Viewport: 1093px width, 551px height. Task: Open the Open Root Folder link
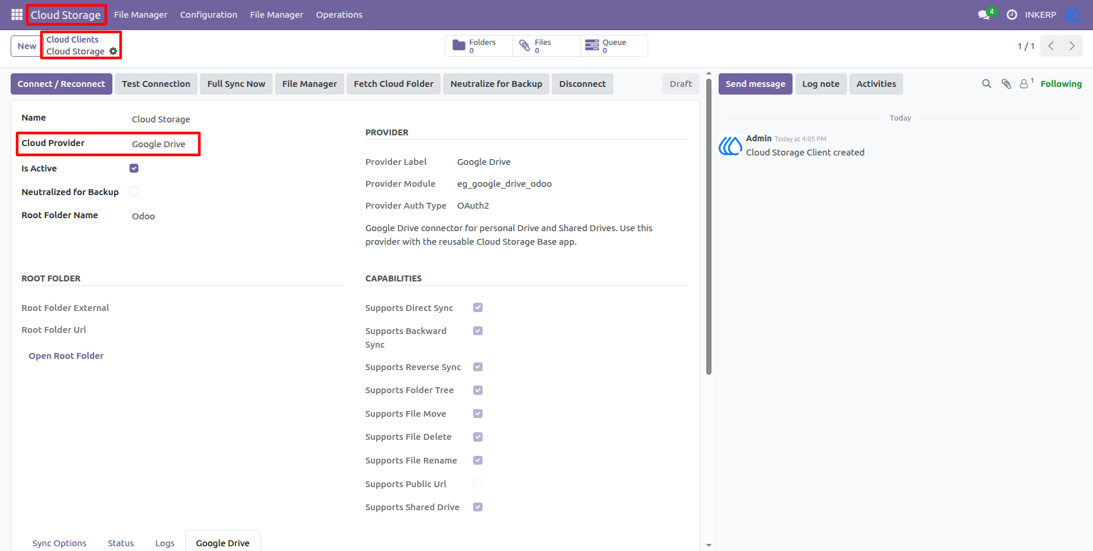pyautogui.click(x=66, y=356)
